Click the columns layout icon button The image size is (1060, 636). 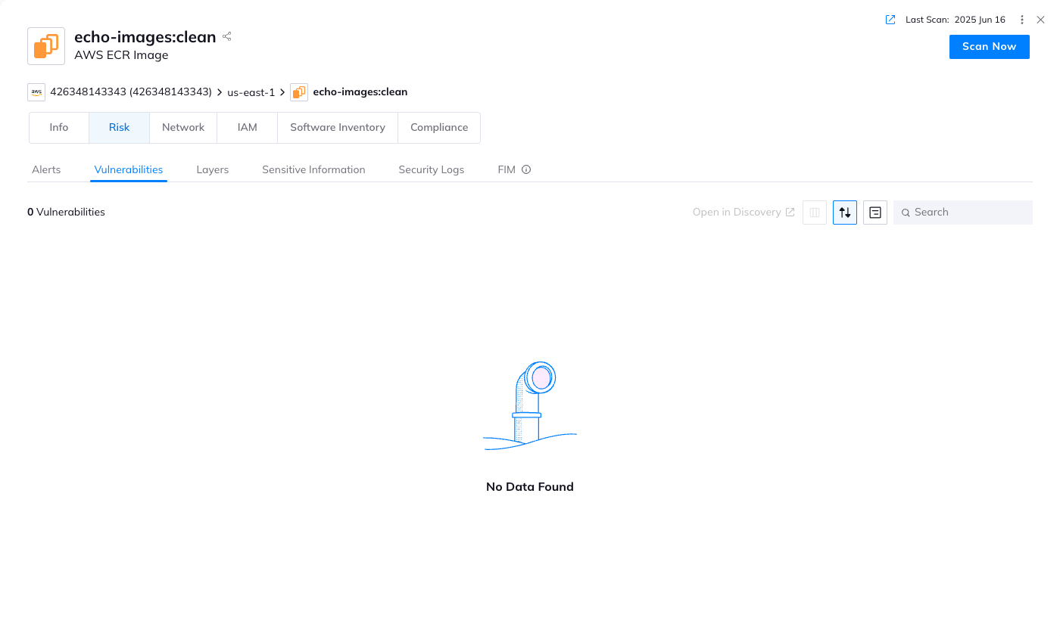coord(815,213)
